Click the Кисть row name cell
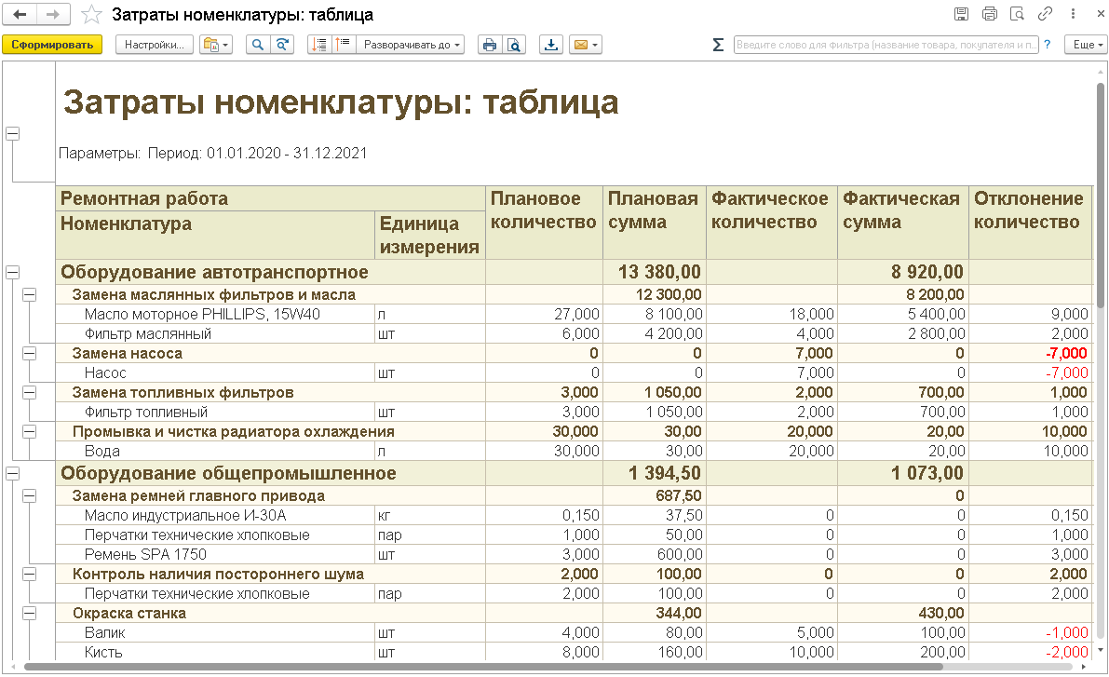 [216, 652]
